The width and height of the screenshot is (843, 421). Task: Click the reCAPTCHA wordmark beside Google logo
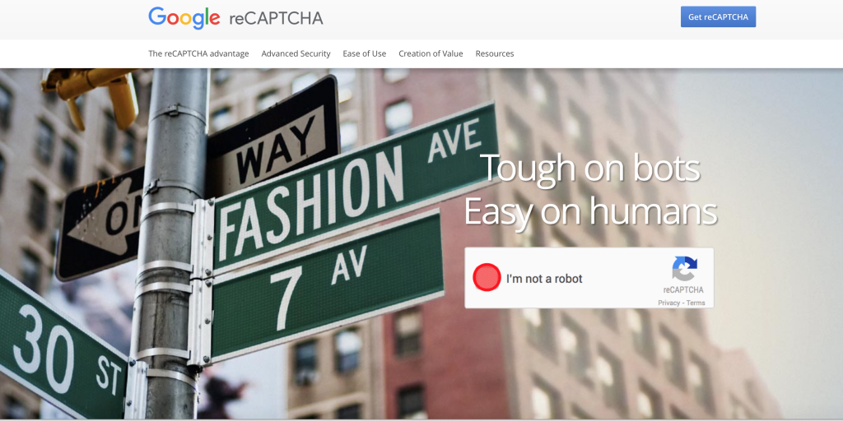[x=276, y=20]
